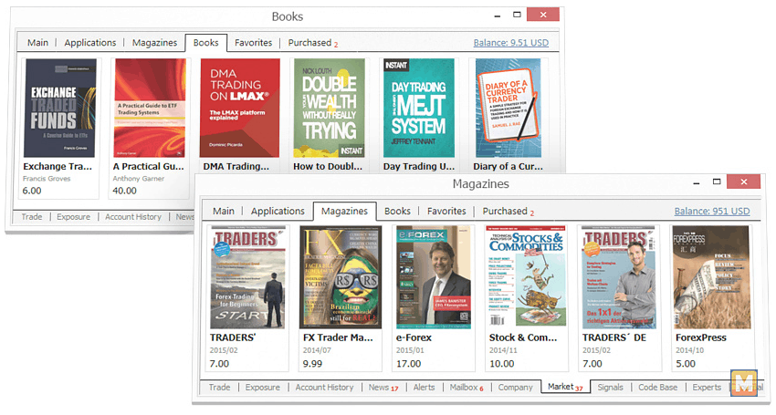Open Applications tab in Books window

click(x=90, y=43)
